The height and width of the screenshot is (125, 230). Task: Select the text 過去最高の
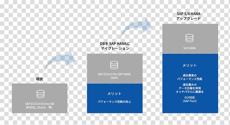(190, 75)
